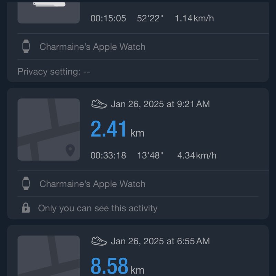Click the 1.14km/h speed stat
The image size is (276, 276).
click(194, 18)
